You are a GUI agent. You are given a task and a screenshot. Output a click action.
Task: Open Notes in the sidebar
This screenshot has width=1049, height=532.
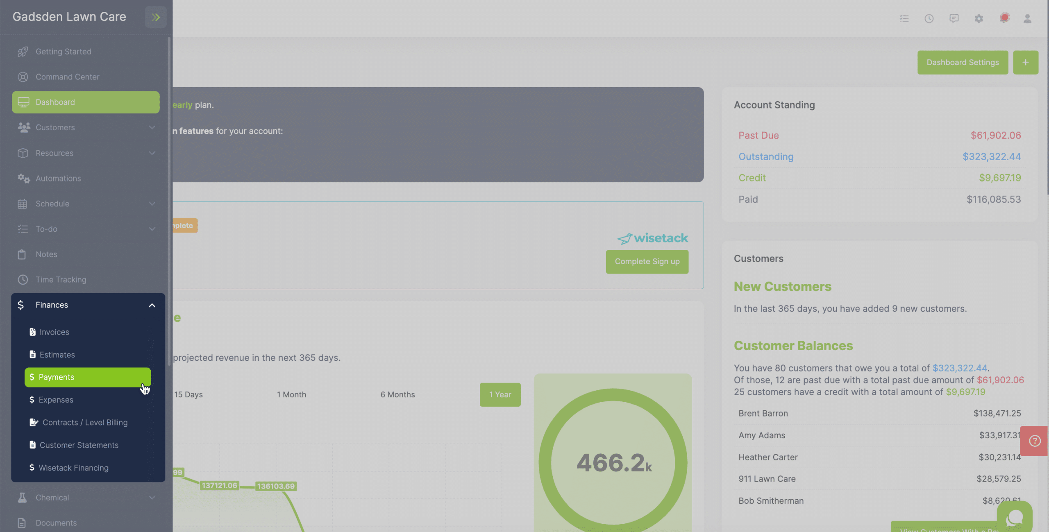click(86, 254)
